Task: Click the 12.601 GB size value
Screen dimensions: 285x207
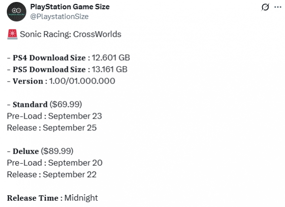Action: [111, 58]
